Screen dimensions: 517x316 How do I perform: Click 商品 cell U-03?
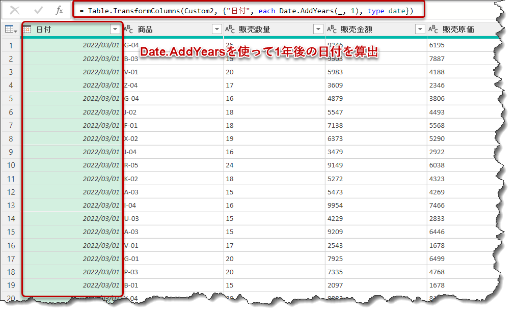click(173, 218)
